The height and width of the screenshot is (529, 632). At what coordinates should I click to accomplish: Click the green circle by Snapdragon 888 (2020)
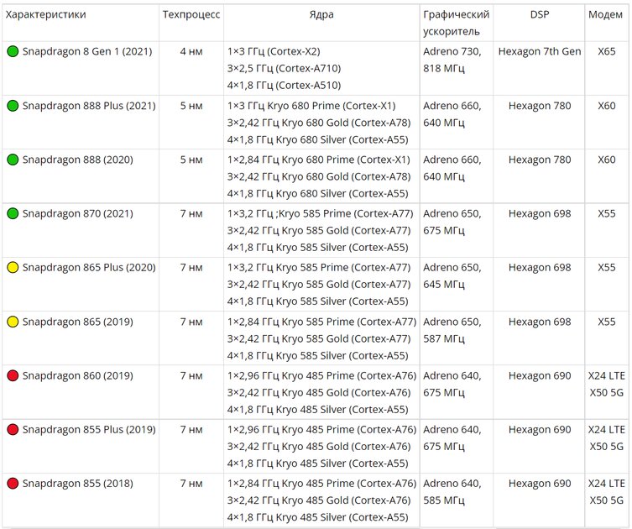coord(13,160)
